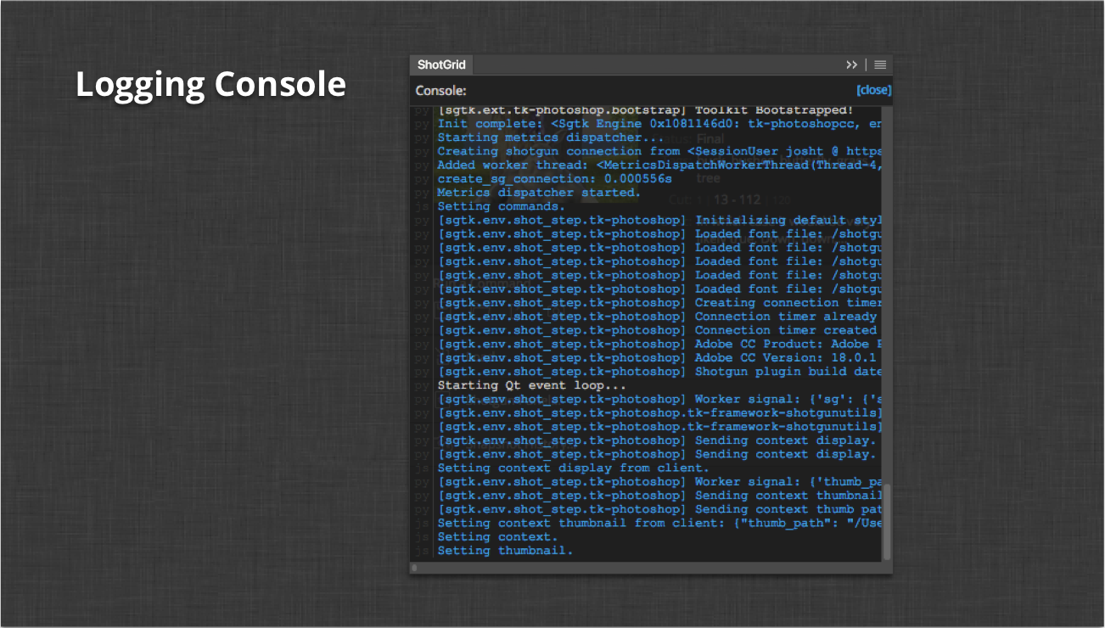Select the 'create_sg_connection: 0.000556s' log line

click(555, 179)
